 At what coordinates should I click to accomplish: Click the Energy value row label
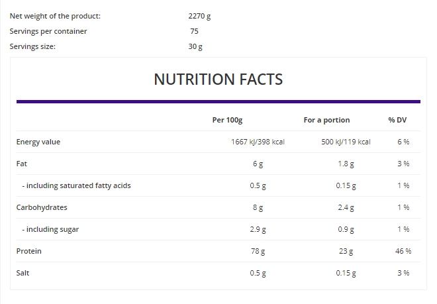[38, 142]
